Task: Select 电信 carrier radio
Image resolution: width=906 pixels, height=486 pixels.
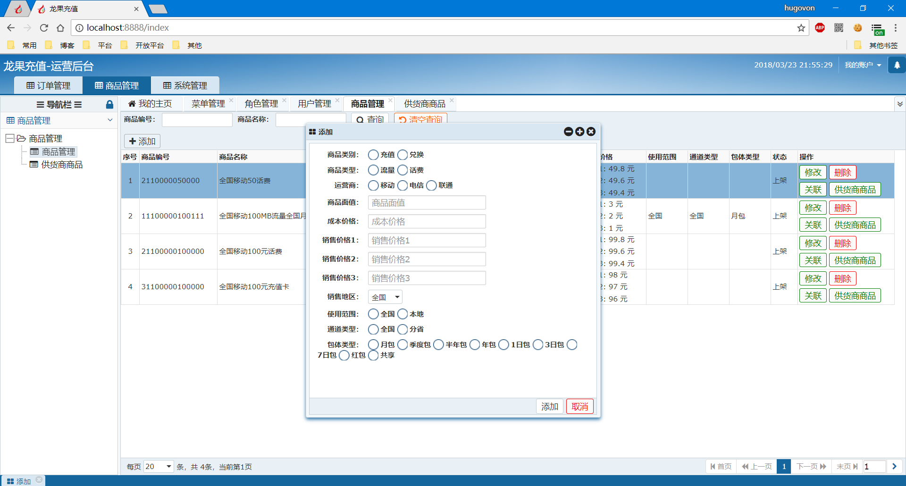Action: pos(403,185)
